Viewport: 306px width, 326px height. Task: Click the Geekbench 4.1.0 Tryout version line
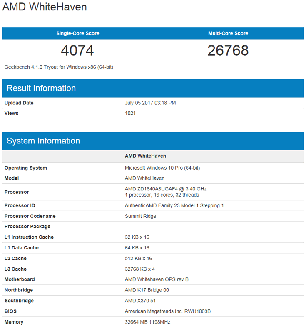[x=59, y=67]
